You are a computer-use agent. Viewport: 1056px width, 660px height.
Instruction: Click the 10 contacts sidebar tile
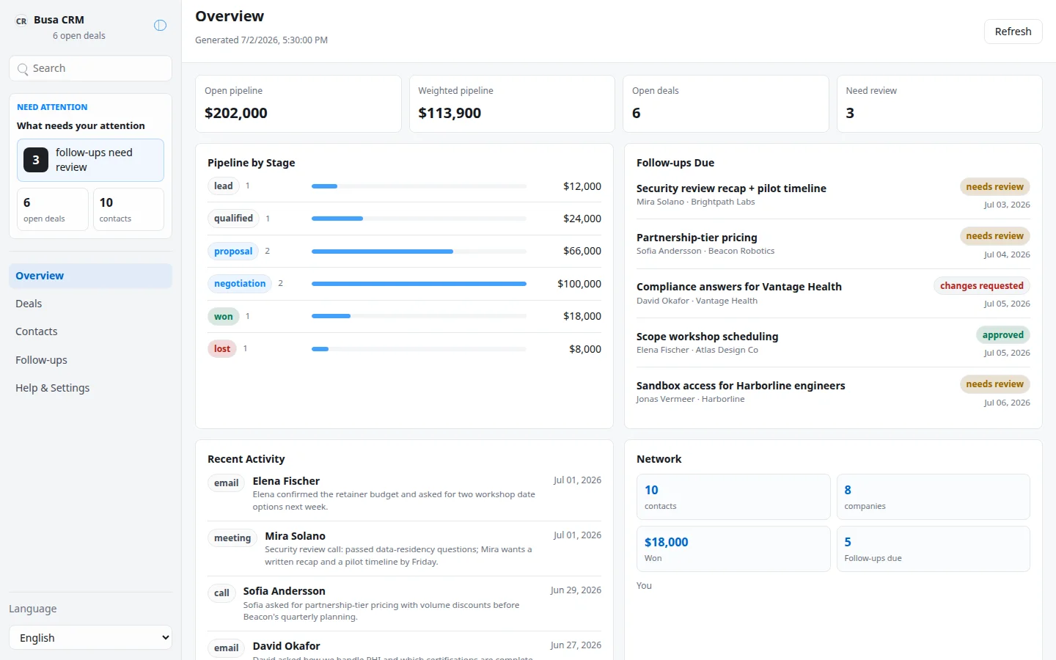coord(128,210)
